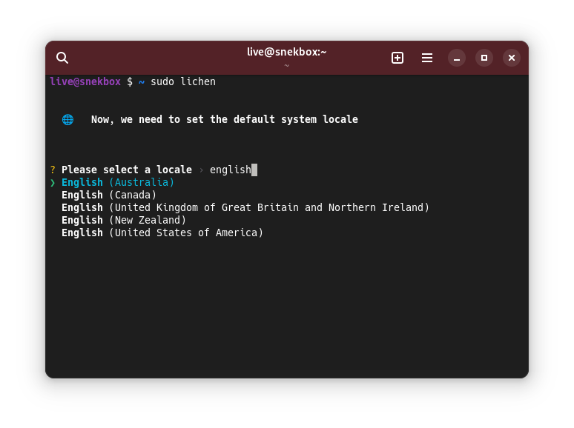Open the terminal search magnifier icon
This screenshot has width=574, height=428.
[x=62, y=58]
